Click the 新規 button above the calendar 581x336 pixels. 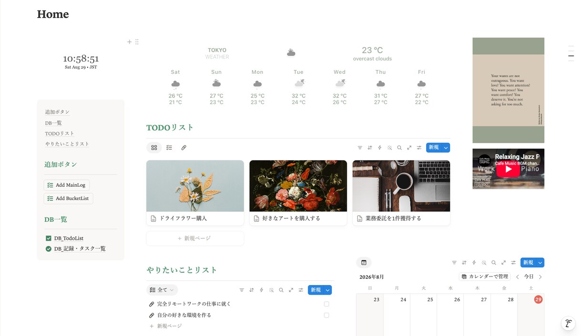[x=528, y=263]
